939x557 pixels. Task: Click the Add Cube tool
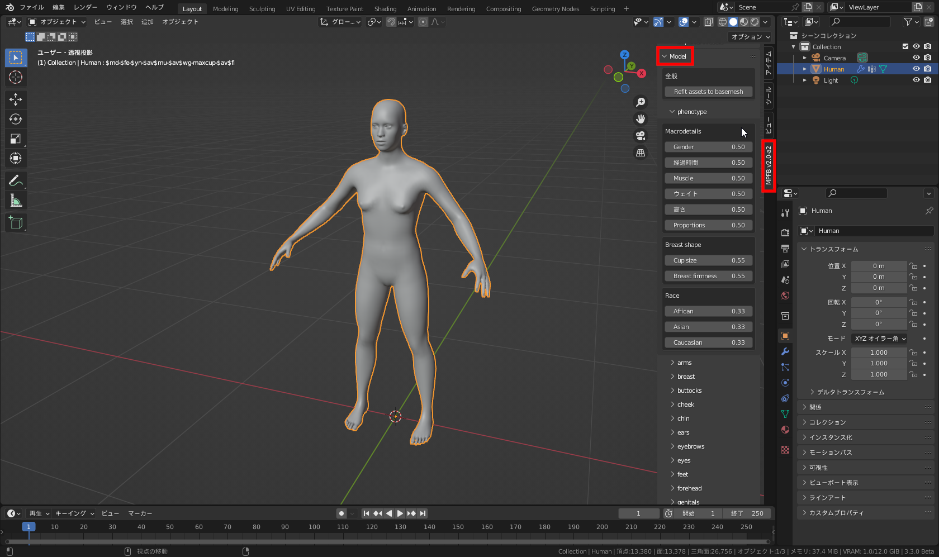[16, 223]
